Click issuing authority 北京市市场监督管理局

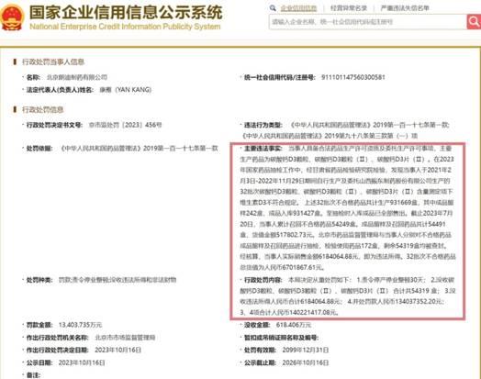(125, 338)
